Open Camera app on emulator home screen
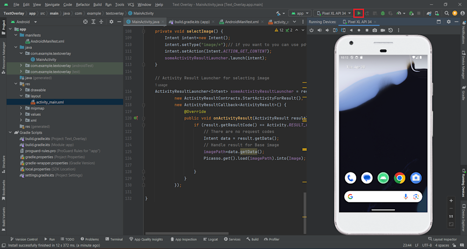The image size is (467, 249). 416,178
